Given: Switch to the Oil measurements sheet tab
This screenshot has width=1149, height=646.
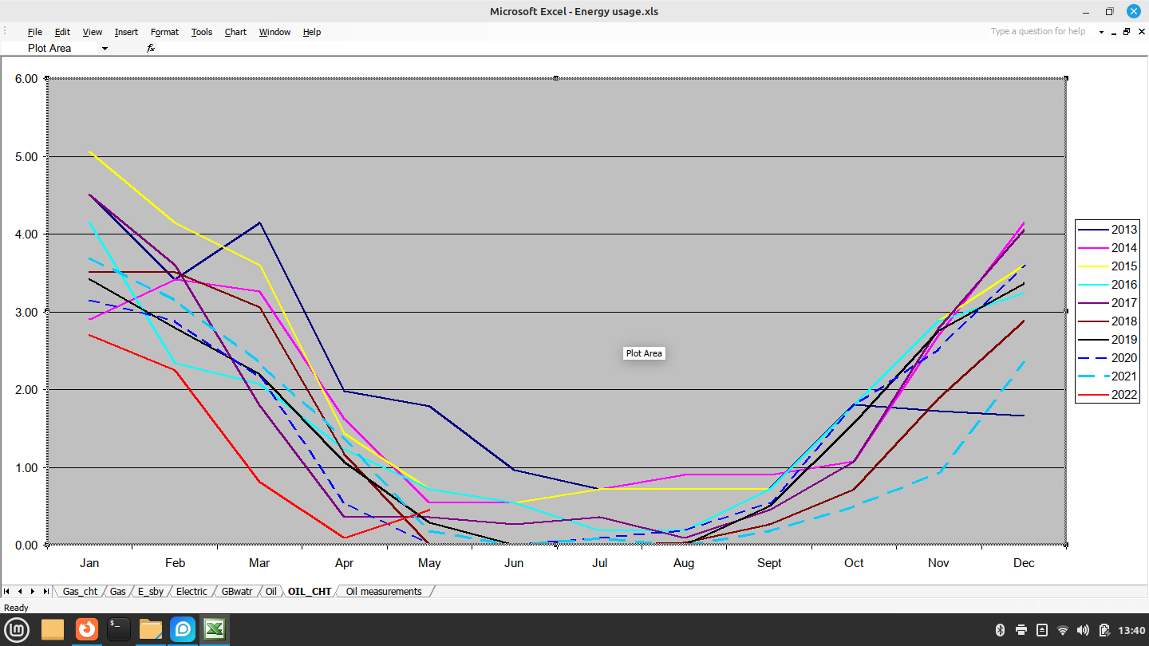Looking at the screenshot, I should coord(383,591).
